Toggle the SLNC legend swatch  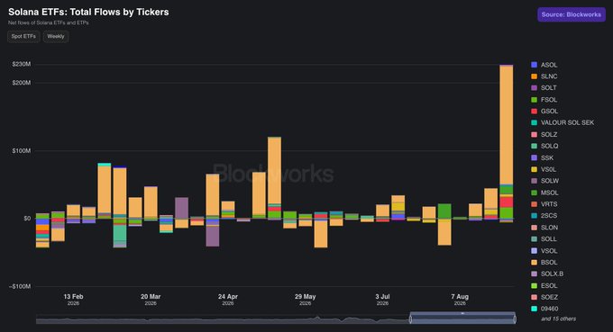[534, 76]
